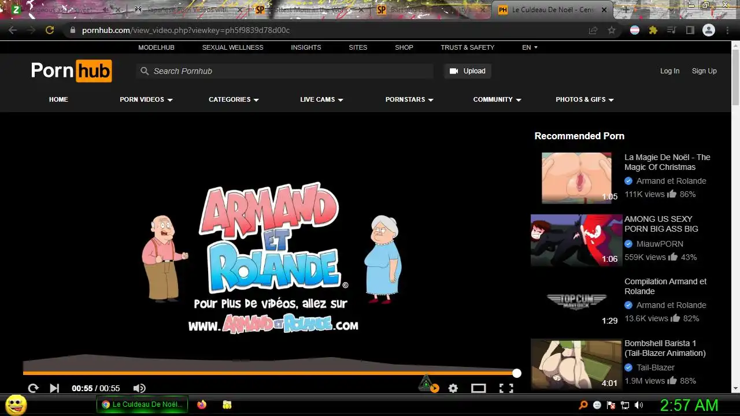Expand the PORN VIDEOS dropdown

(146, 99)
